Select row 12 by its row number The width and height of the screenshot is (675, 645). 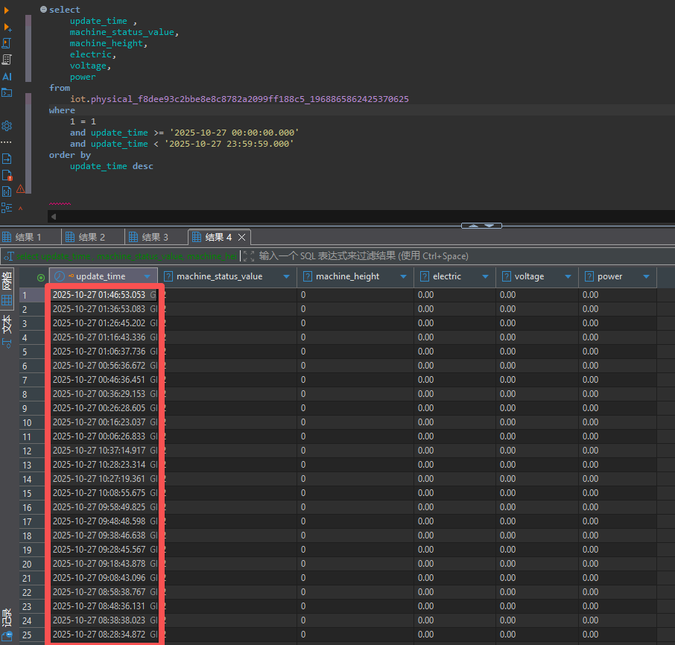click(27, 451)
